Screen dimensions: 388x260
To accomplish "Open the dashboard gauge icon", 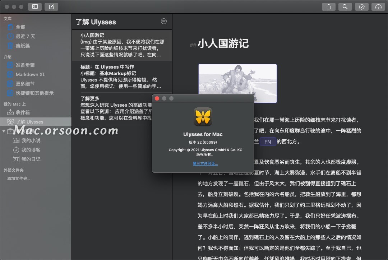I will point(378,7).
